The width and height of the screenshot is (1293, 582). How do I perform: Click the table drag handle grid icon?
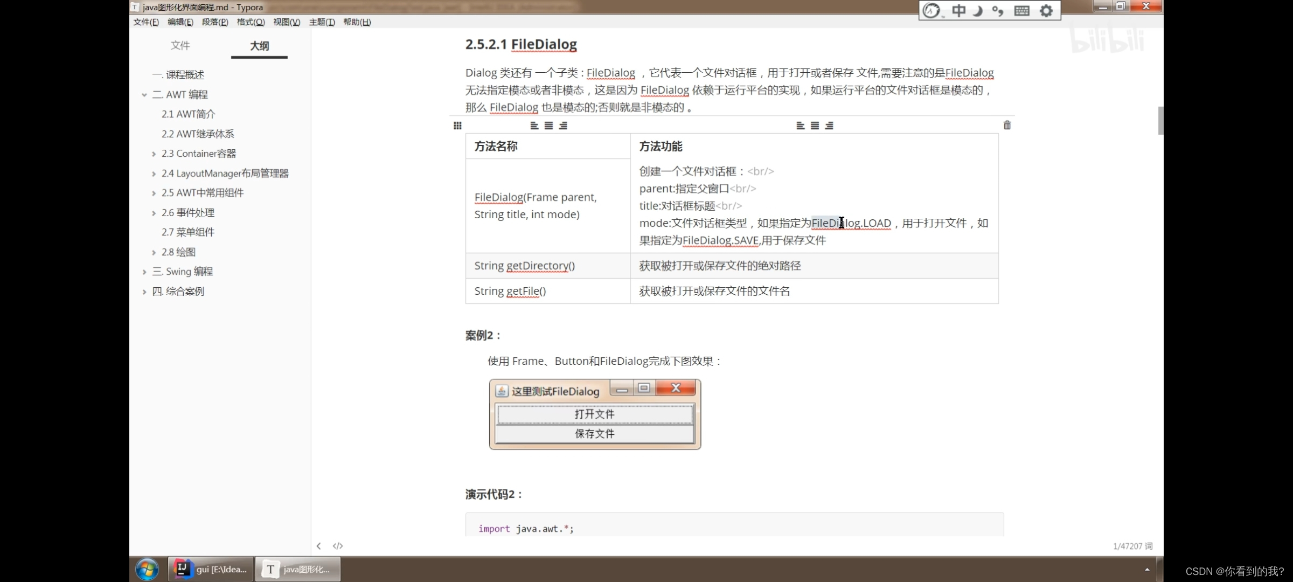click(457, 125)
